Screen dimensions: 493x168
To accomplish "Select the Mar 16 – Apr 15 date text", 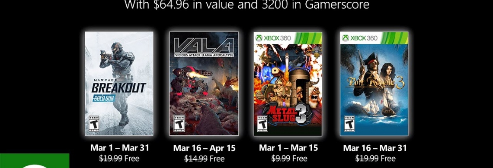I will coord(204,148).
